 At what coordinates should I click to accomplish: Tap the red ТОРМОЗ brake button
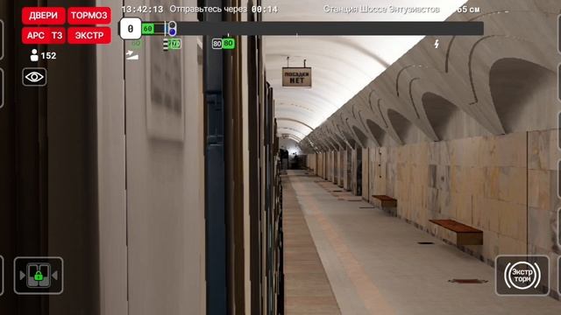[x=89, y=16]
